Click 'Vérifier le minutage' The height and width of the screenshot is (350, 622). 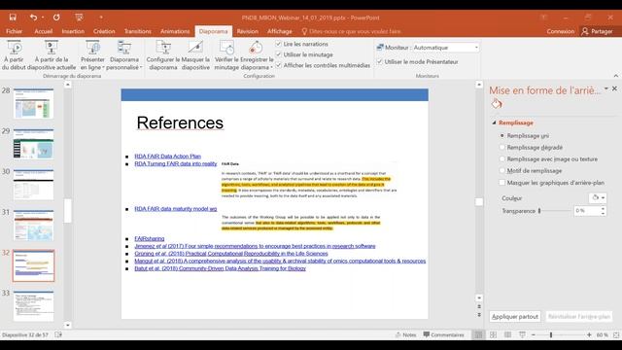[226, 55]
